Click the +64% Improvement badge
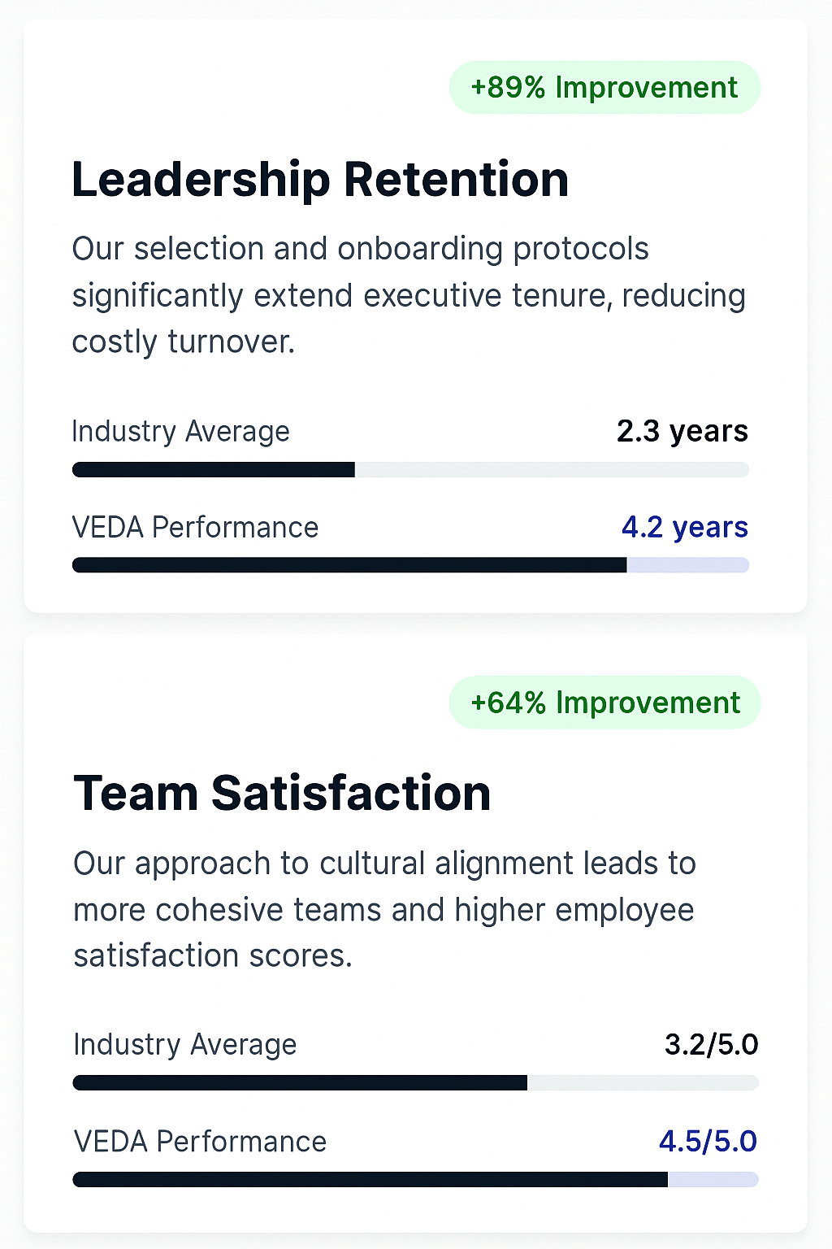Image resolution: width=832 pixels, height=1249 pixels. tap(604, 703)
